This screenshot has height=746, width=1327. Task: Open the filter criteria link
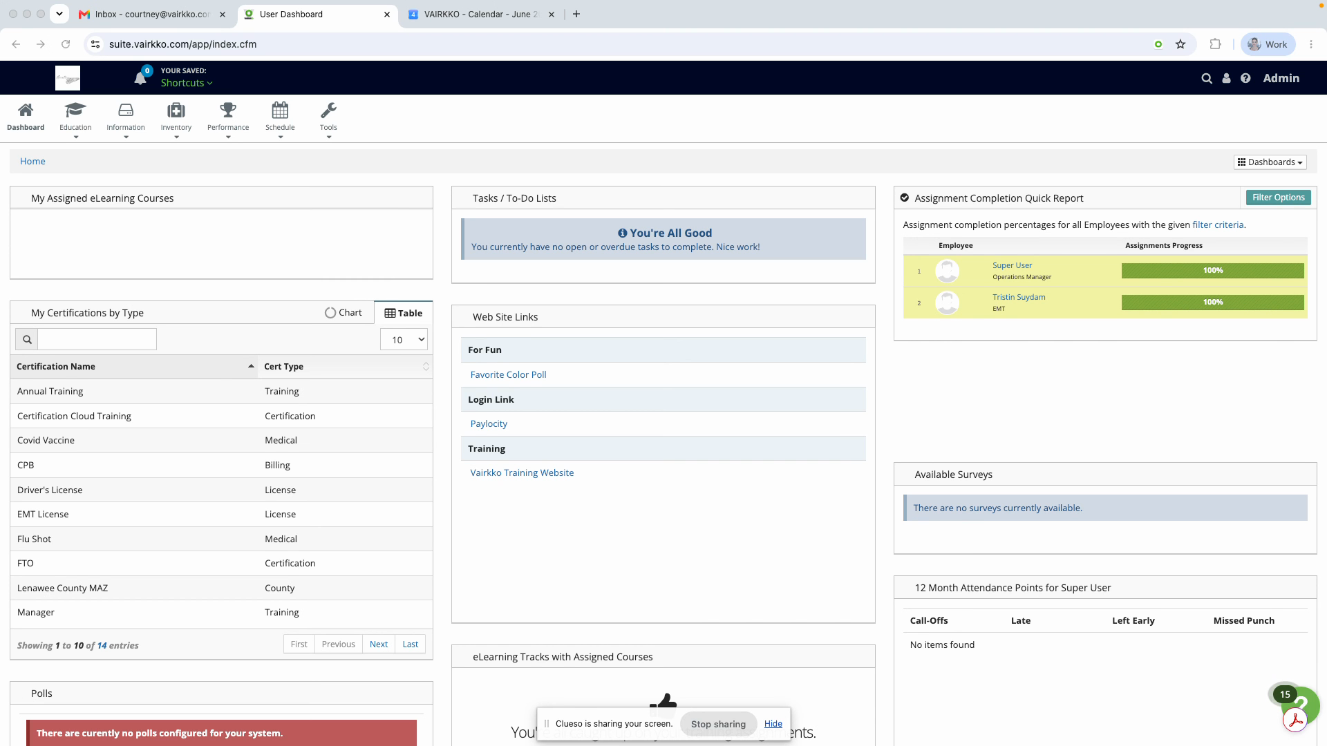1217,224
